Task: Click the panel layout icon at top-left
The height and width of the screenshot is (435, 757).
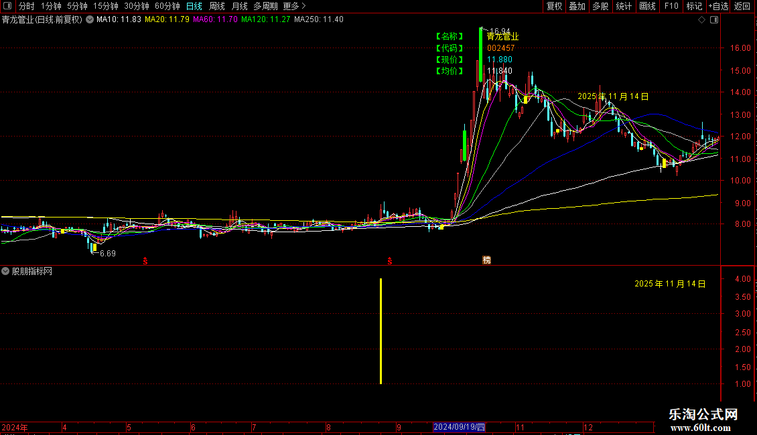Action: coord(7,6)
